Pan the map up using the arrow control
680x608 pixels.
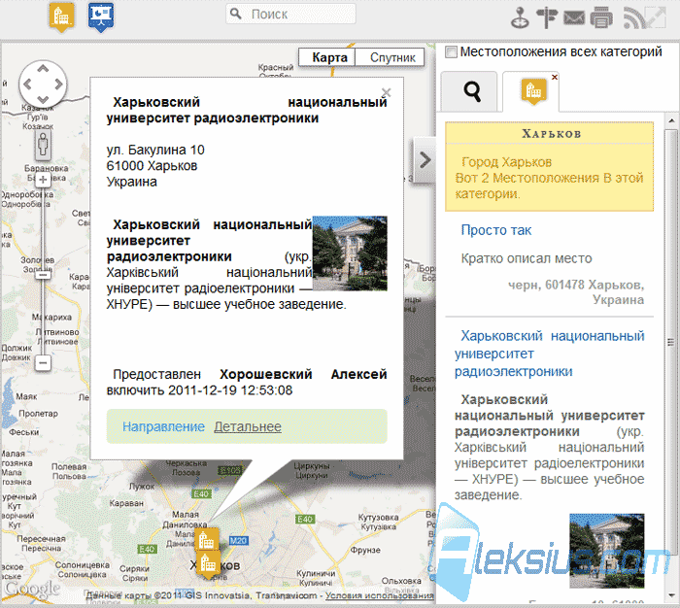coord(43,69)
